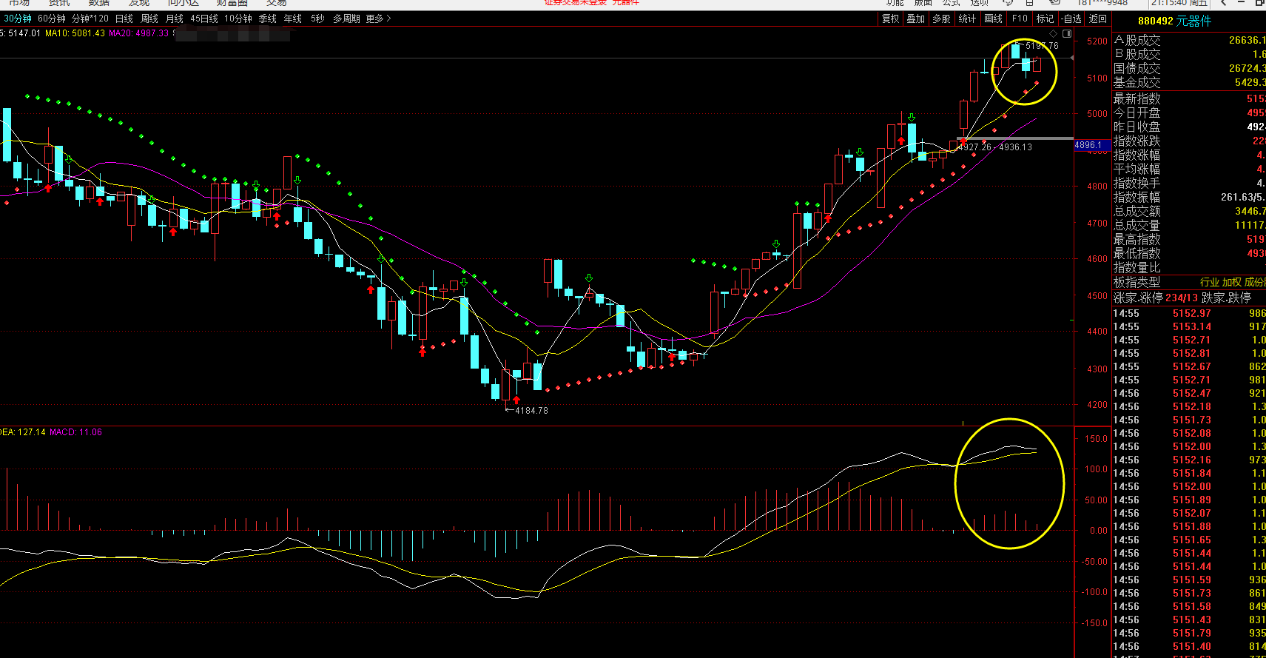
Task: Click the 最新指数 row
Action: 1188,98
